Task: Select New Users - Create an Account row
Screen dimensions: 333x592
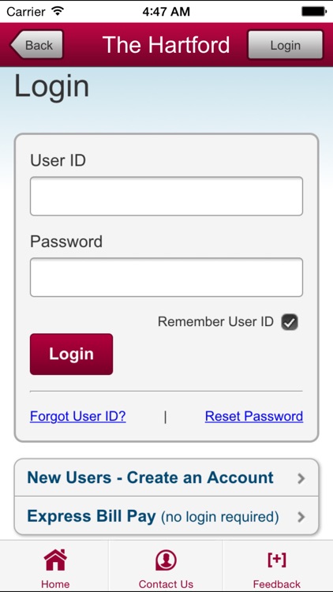Action: (x=166, y=478)
